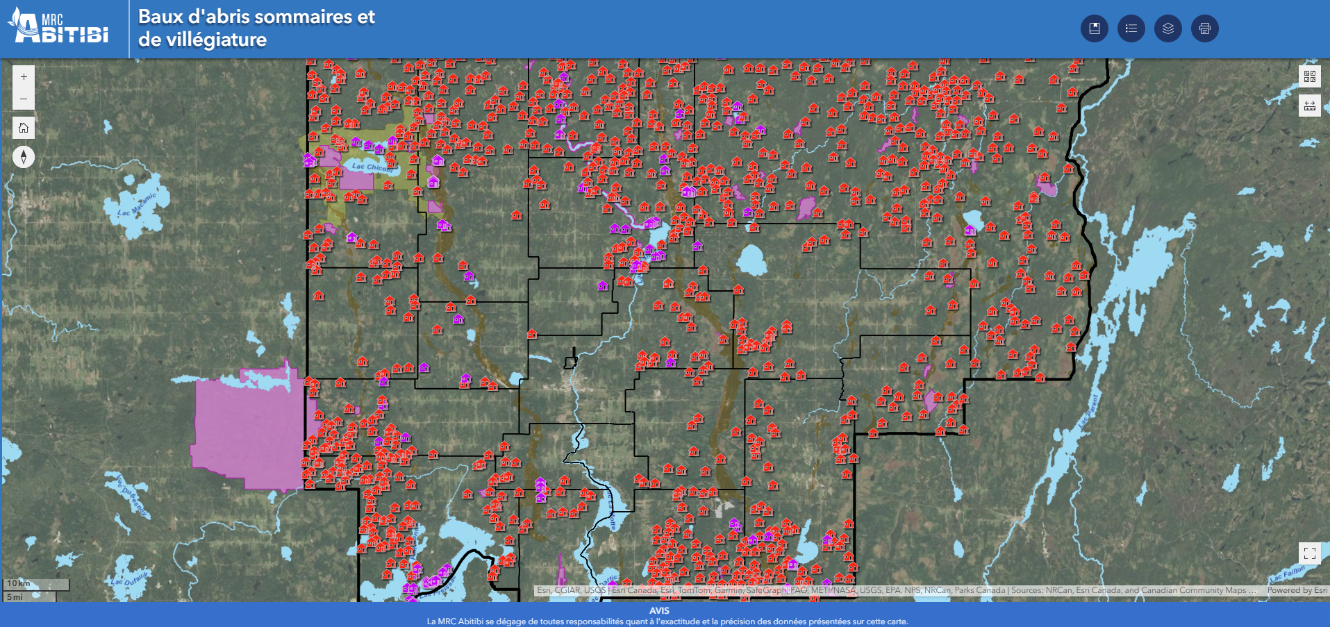Image resolution: width=1330 pixels, height=627 pixels.
Task: Zoom in with the plus button
Action: point(24,77)
